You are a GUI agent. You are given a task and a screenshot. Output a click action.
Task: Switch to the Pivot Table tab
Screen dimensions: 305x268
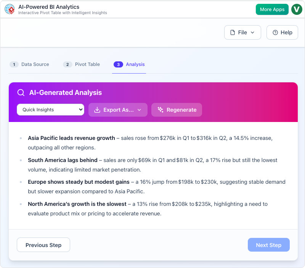pyautogui.click(x=87, y=64)
